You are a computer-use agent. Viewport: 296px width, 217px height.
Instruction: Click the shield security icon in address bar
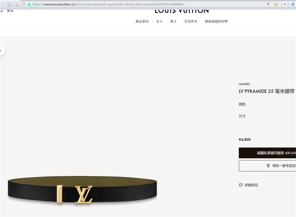[24, 4]
